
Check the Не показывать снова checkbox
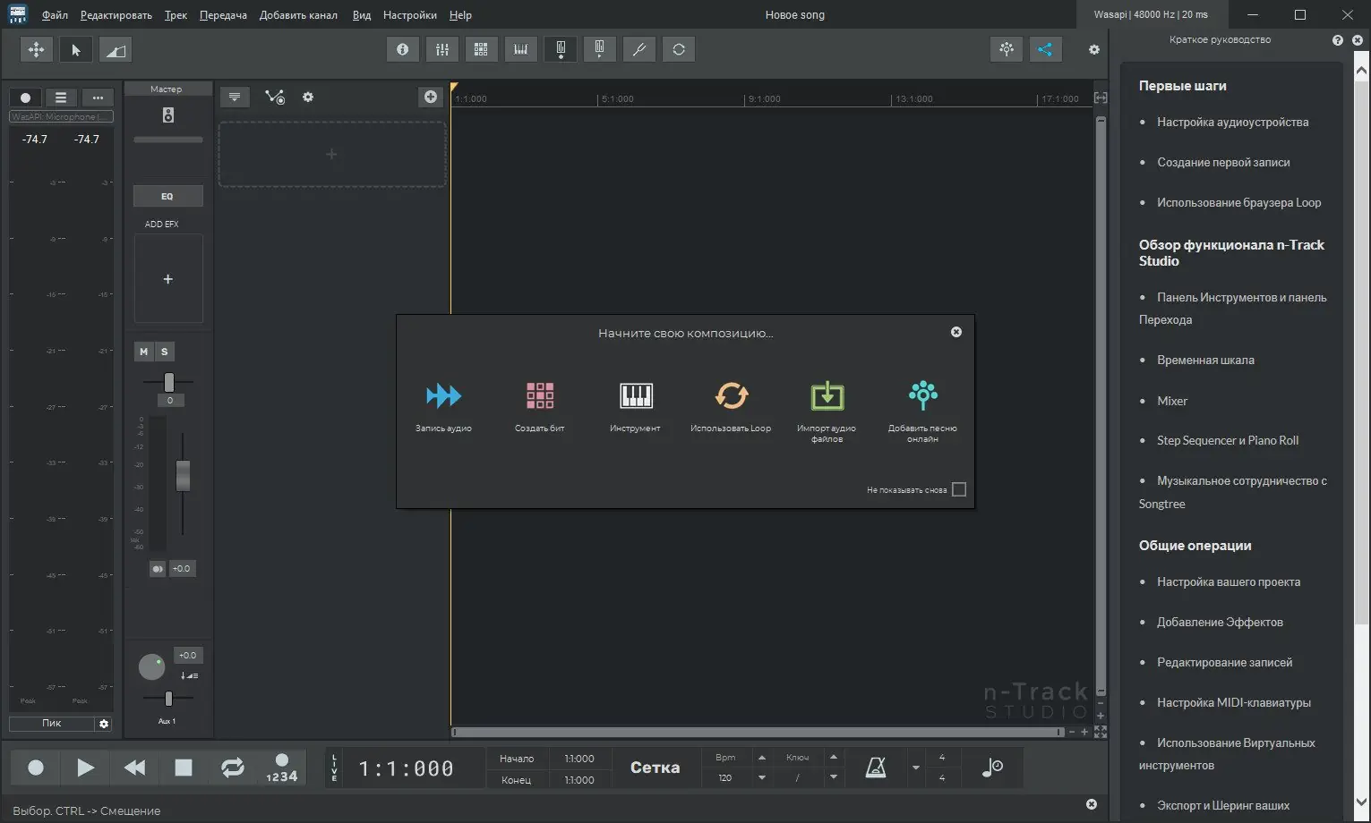pyautogui.click(x=959, y=489)
